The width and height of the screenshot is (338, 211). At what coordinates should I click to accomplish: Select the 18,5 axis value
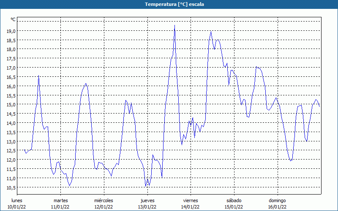point(11,40)
